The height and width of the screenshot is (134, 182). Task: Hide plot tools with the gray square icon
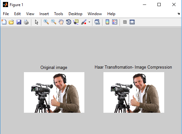pos(125,22)
